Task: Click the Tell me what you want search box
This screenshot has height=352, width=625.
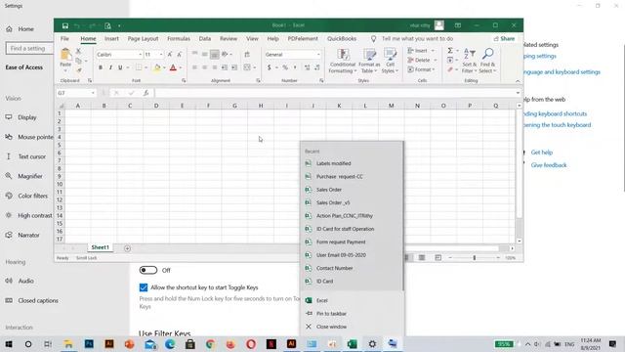Action: tap(417, 39)
